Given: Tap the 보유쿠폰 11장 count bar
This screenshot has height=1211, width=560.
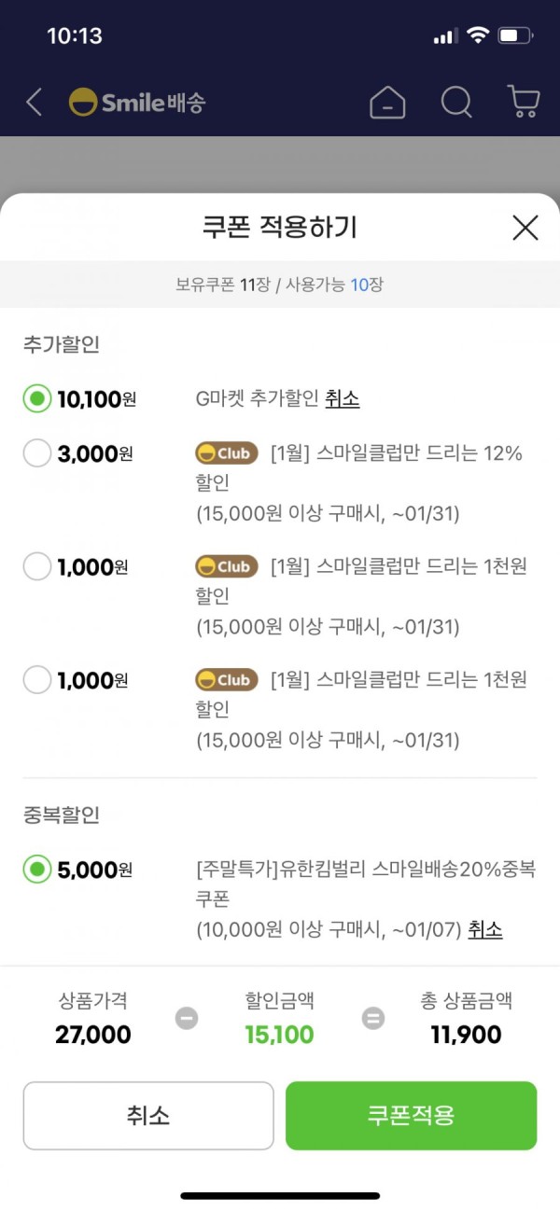Looking at the screenshot, I should point(280,285).
